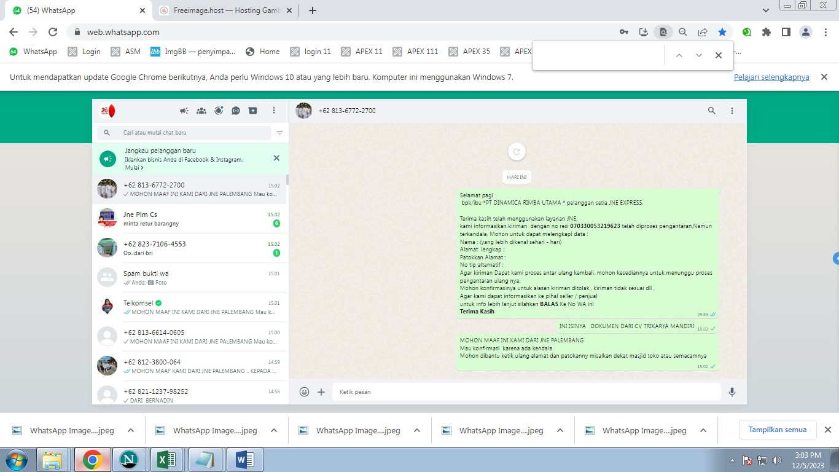Click Telkomsel contact avatar

tap(107, 307)
